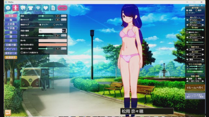
Task: Open the clothing T-shirt icon
Action: (x=30, y=8)
